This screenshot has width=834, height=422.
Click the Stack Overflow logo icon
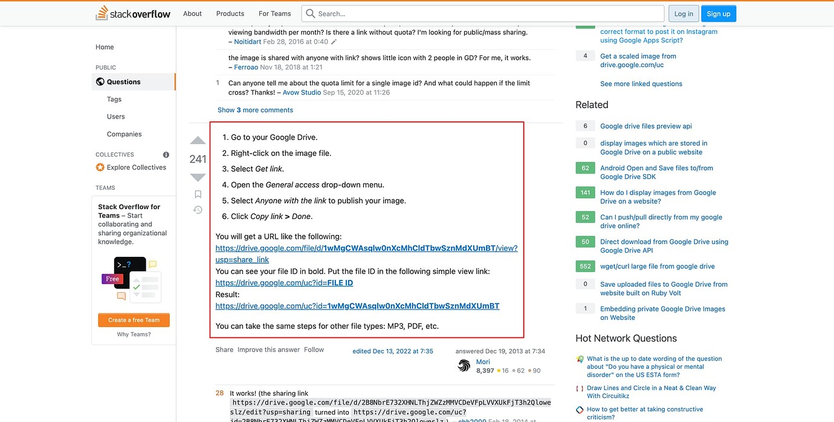(x=100, y=13)
